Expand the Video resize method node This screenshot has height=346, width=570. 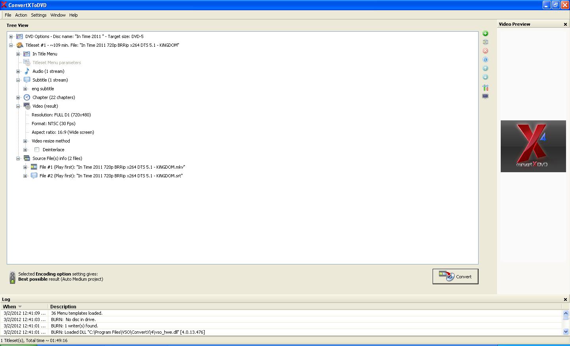point(25,141)
